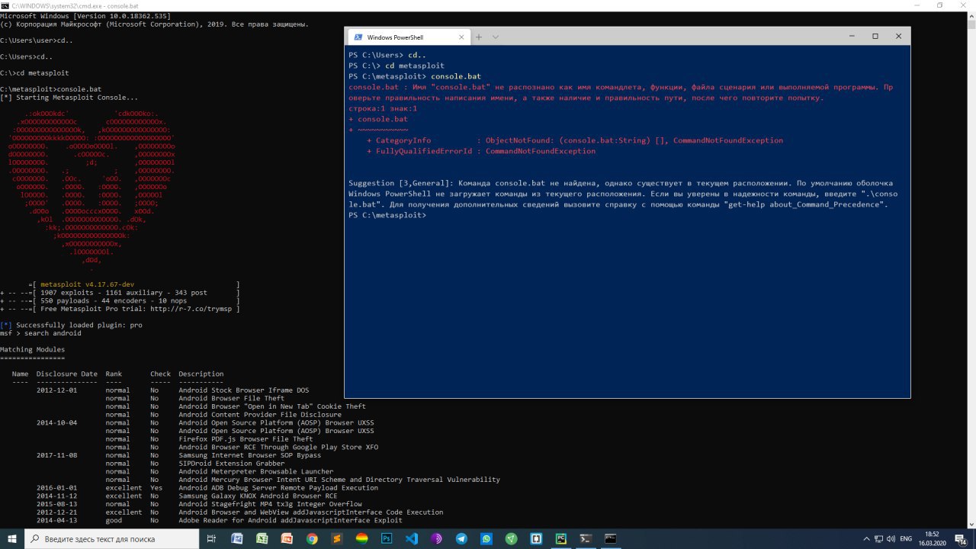The image size is (976, 549).
Task: Click 'Android Content Provider File Disclosure' row
Action: (x=260, y=415)
